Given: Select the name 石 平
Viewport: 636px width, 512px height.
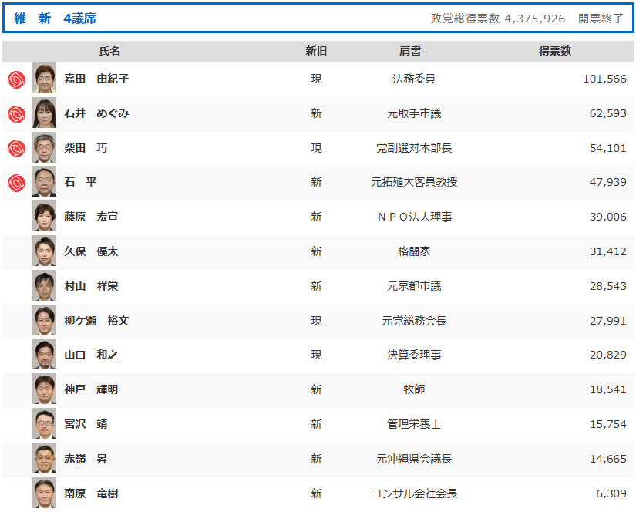Looking at the screenshot, I should [x=80, y=182].
